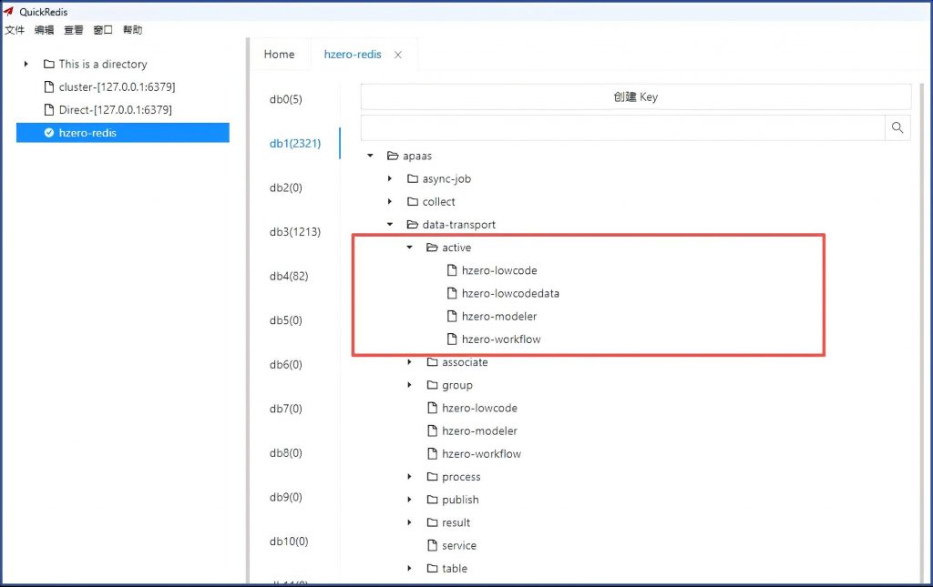Click the file icon beside hzero-lowcodedata

click(x=452, y=294)
